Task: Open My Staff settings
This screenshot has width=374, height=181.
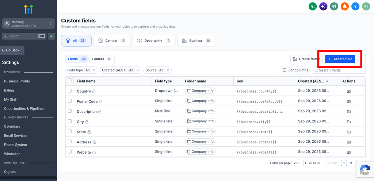Action: (11, 100)
